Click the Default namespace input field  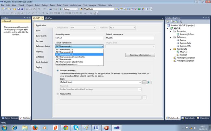point(130,38)
